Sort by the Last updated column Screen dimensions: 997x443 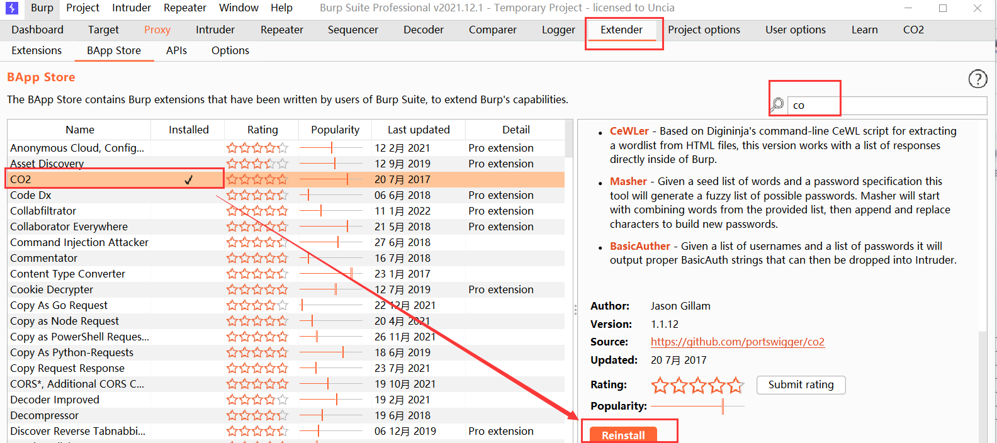click(x=419, y=130)
